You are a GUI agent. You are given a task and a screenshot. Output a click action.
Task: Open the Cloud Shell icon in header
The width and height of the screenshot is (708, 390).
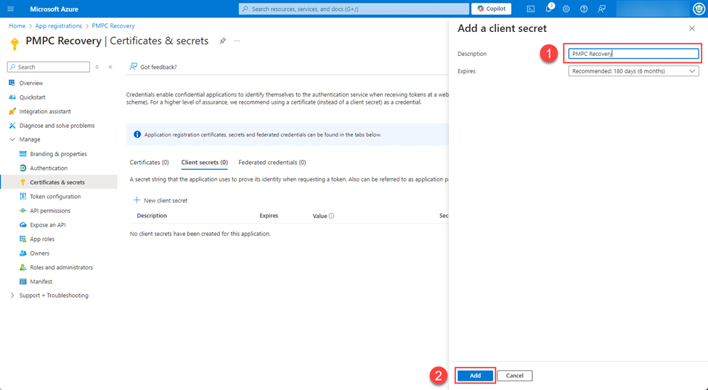click(531, 9)
